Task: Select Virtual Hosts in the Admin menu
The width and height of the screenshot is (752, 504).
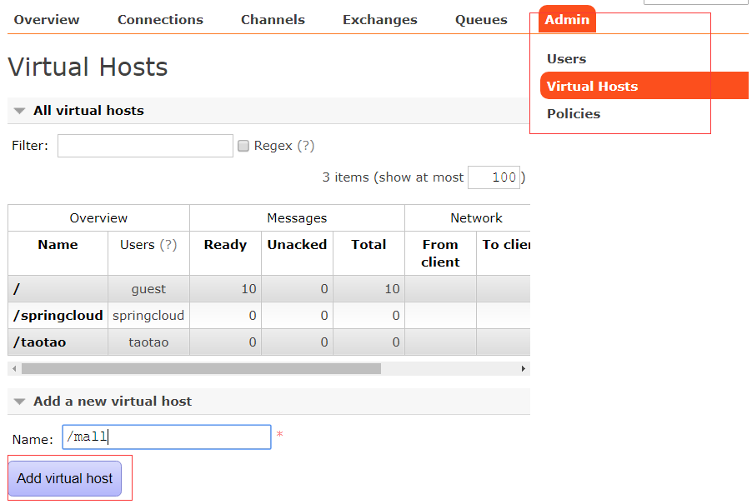Action: click(592, 87)
